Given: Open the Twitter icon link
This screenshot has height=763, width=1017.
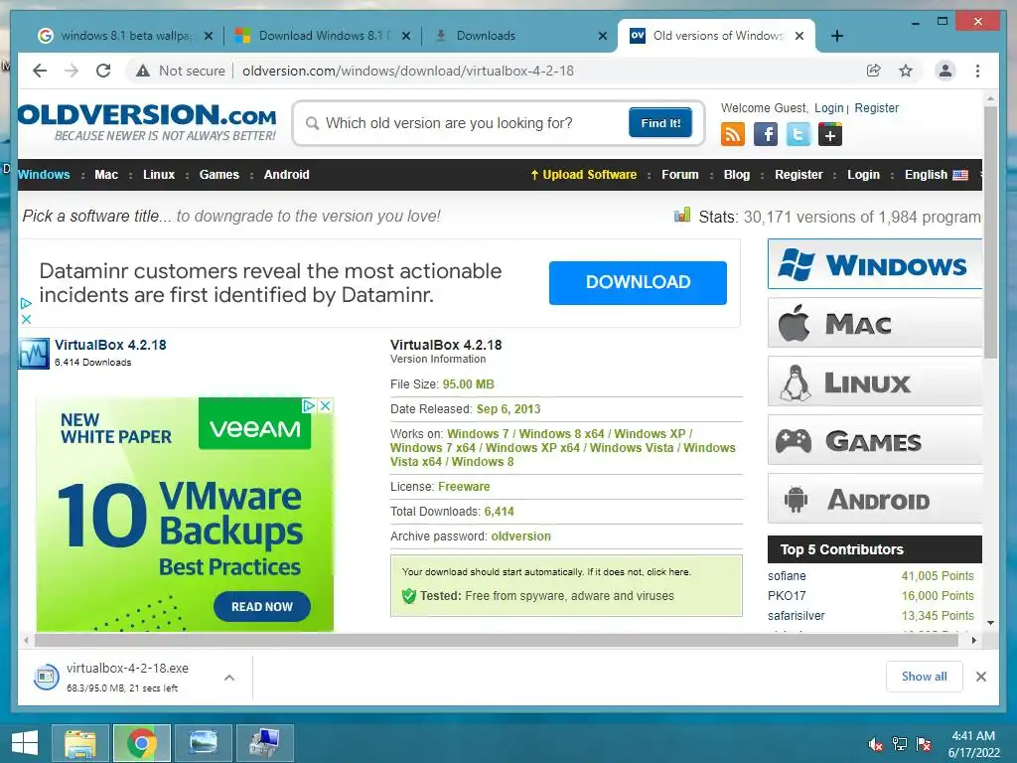Looking at the screenshot, I should pyautogui.click(x=799, y=135).
